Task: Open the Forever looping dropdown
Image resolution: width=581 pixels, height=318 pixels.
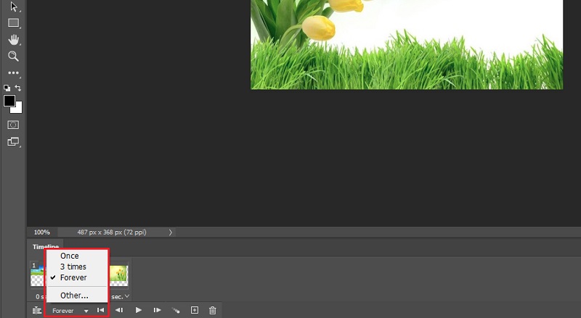Action: click(x=70, y=311)
